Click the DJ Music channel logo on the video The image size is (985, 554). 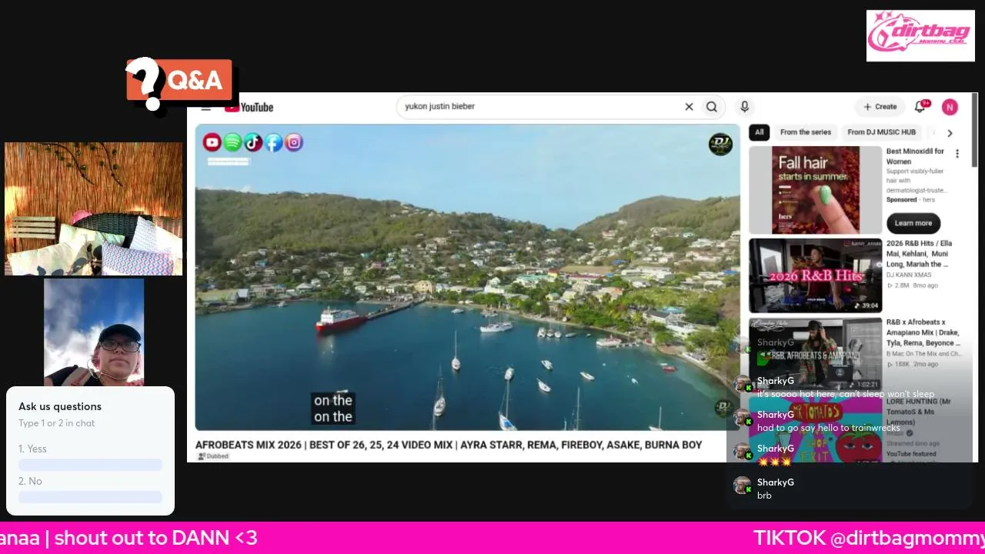pos(720,145)
